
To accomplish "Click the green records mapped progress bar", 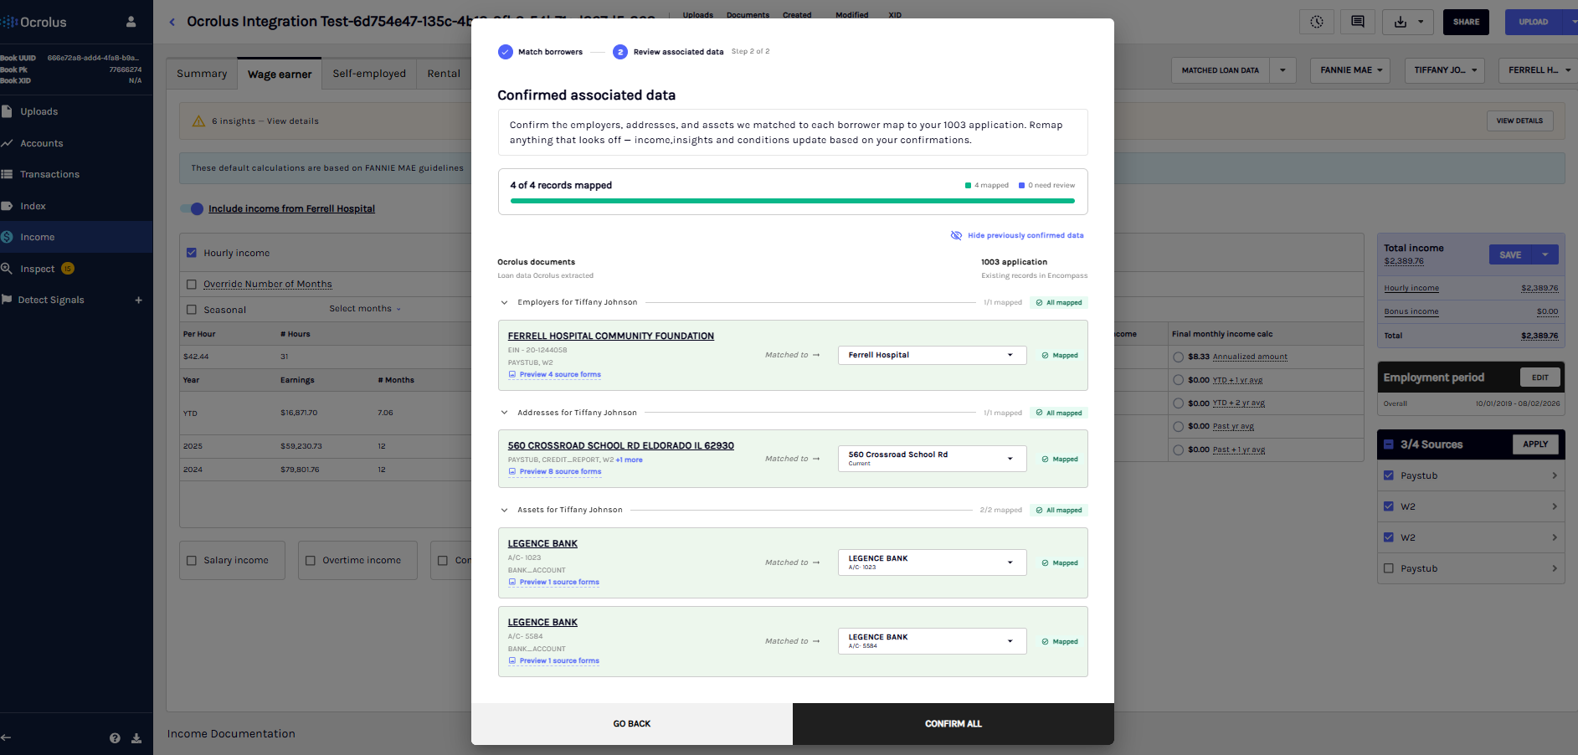I will (793, 201).
